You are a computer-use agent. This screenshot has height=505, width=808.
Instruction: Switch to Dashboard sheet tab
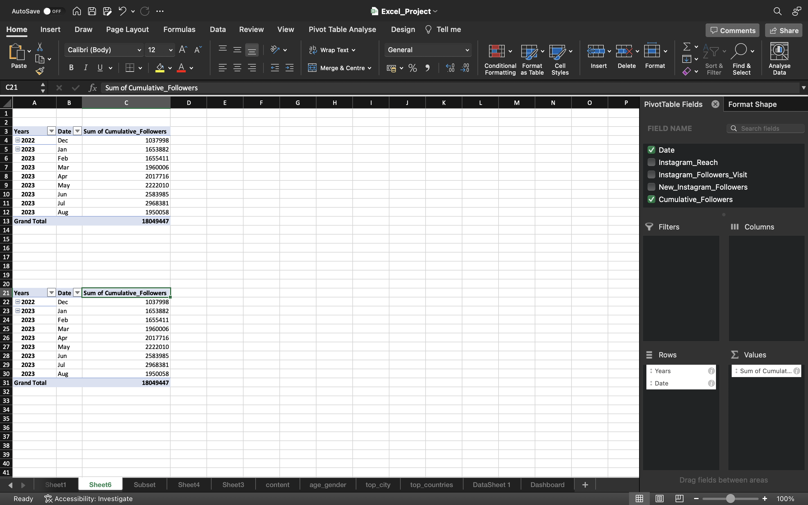(546, 484)
